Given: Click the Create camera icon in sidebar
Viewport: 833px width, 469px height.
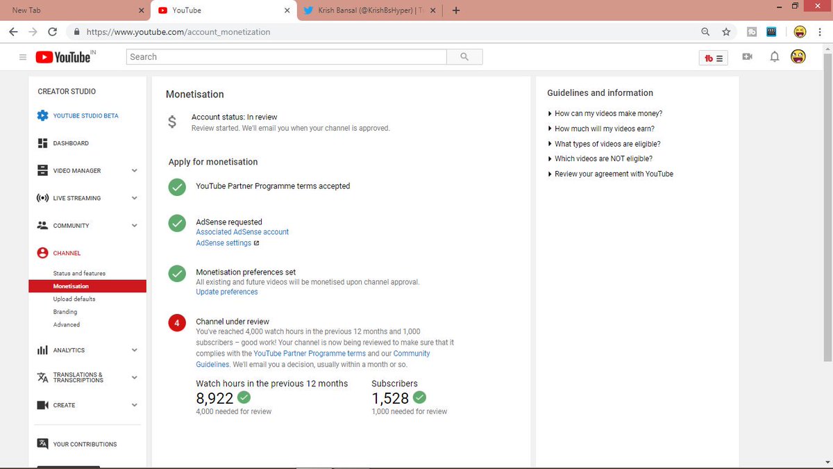Looking at the screenshot, I should (42, 405).
